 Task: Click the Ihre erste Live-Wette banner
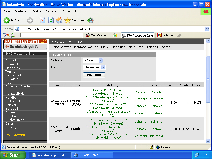click(25, 45)
